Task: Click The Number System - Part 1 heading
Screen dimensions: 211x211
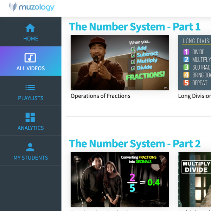Action: (x=135, y=27)
